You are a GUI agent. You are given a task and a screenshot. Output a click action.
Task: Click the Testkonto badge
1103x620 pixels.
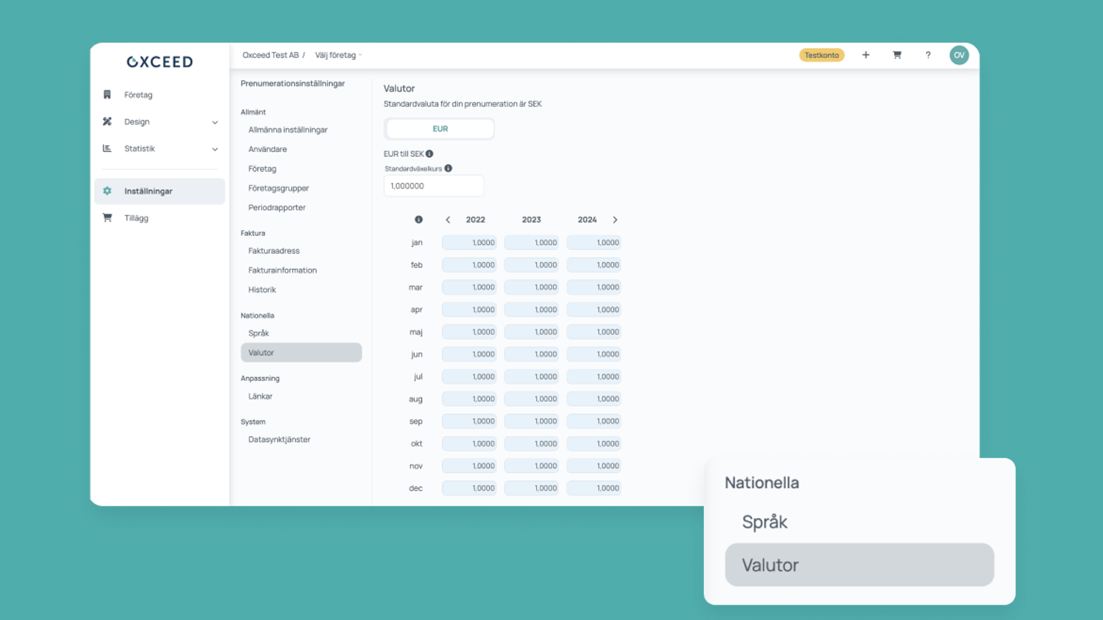click(x=821, y=55)
